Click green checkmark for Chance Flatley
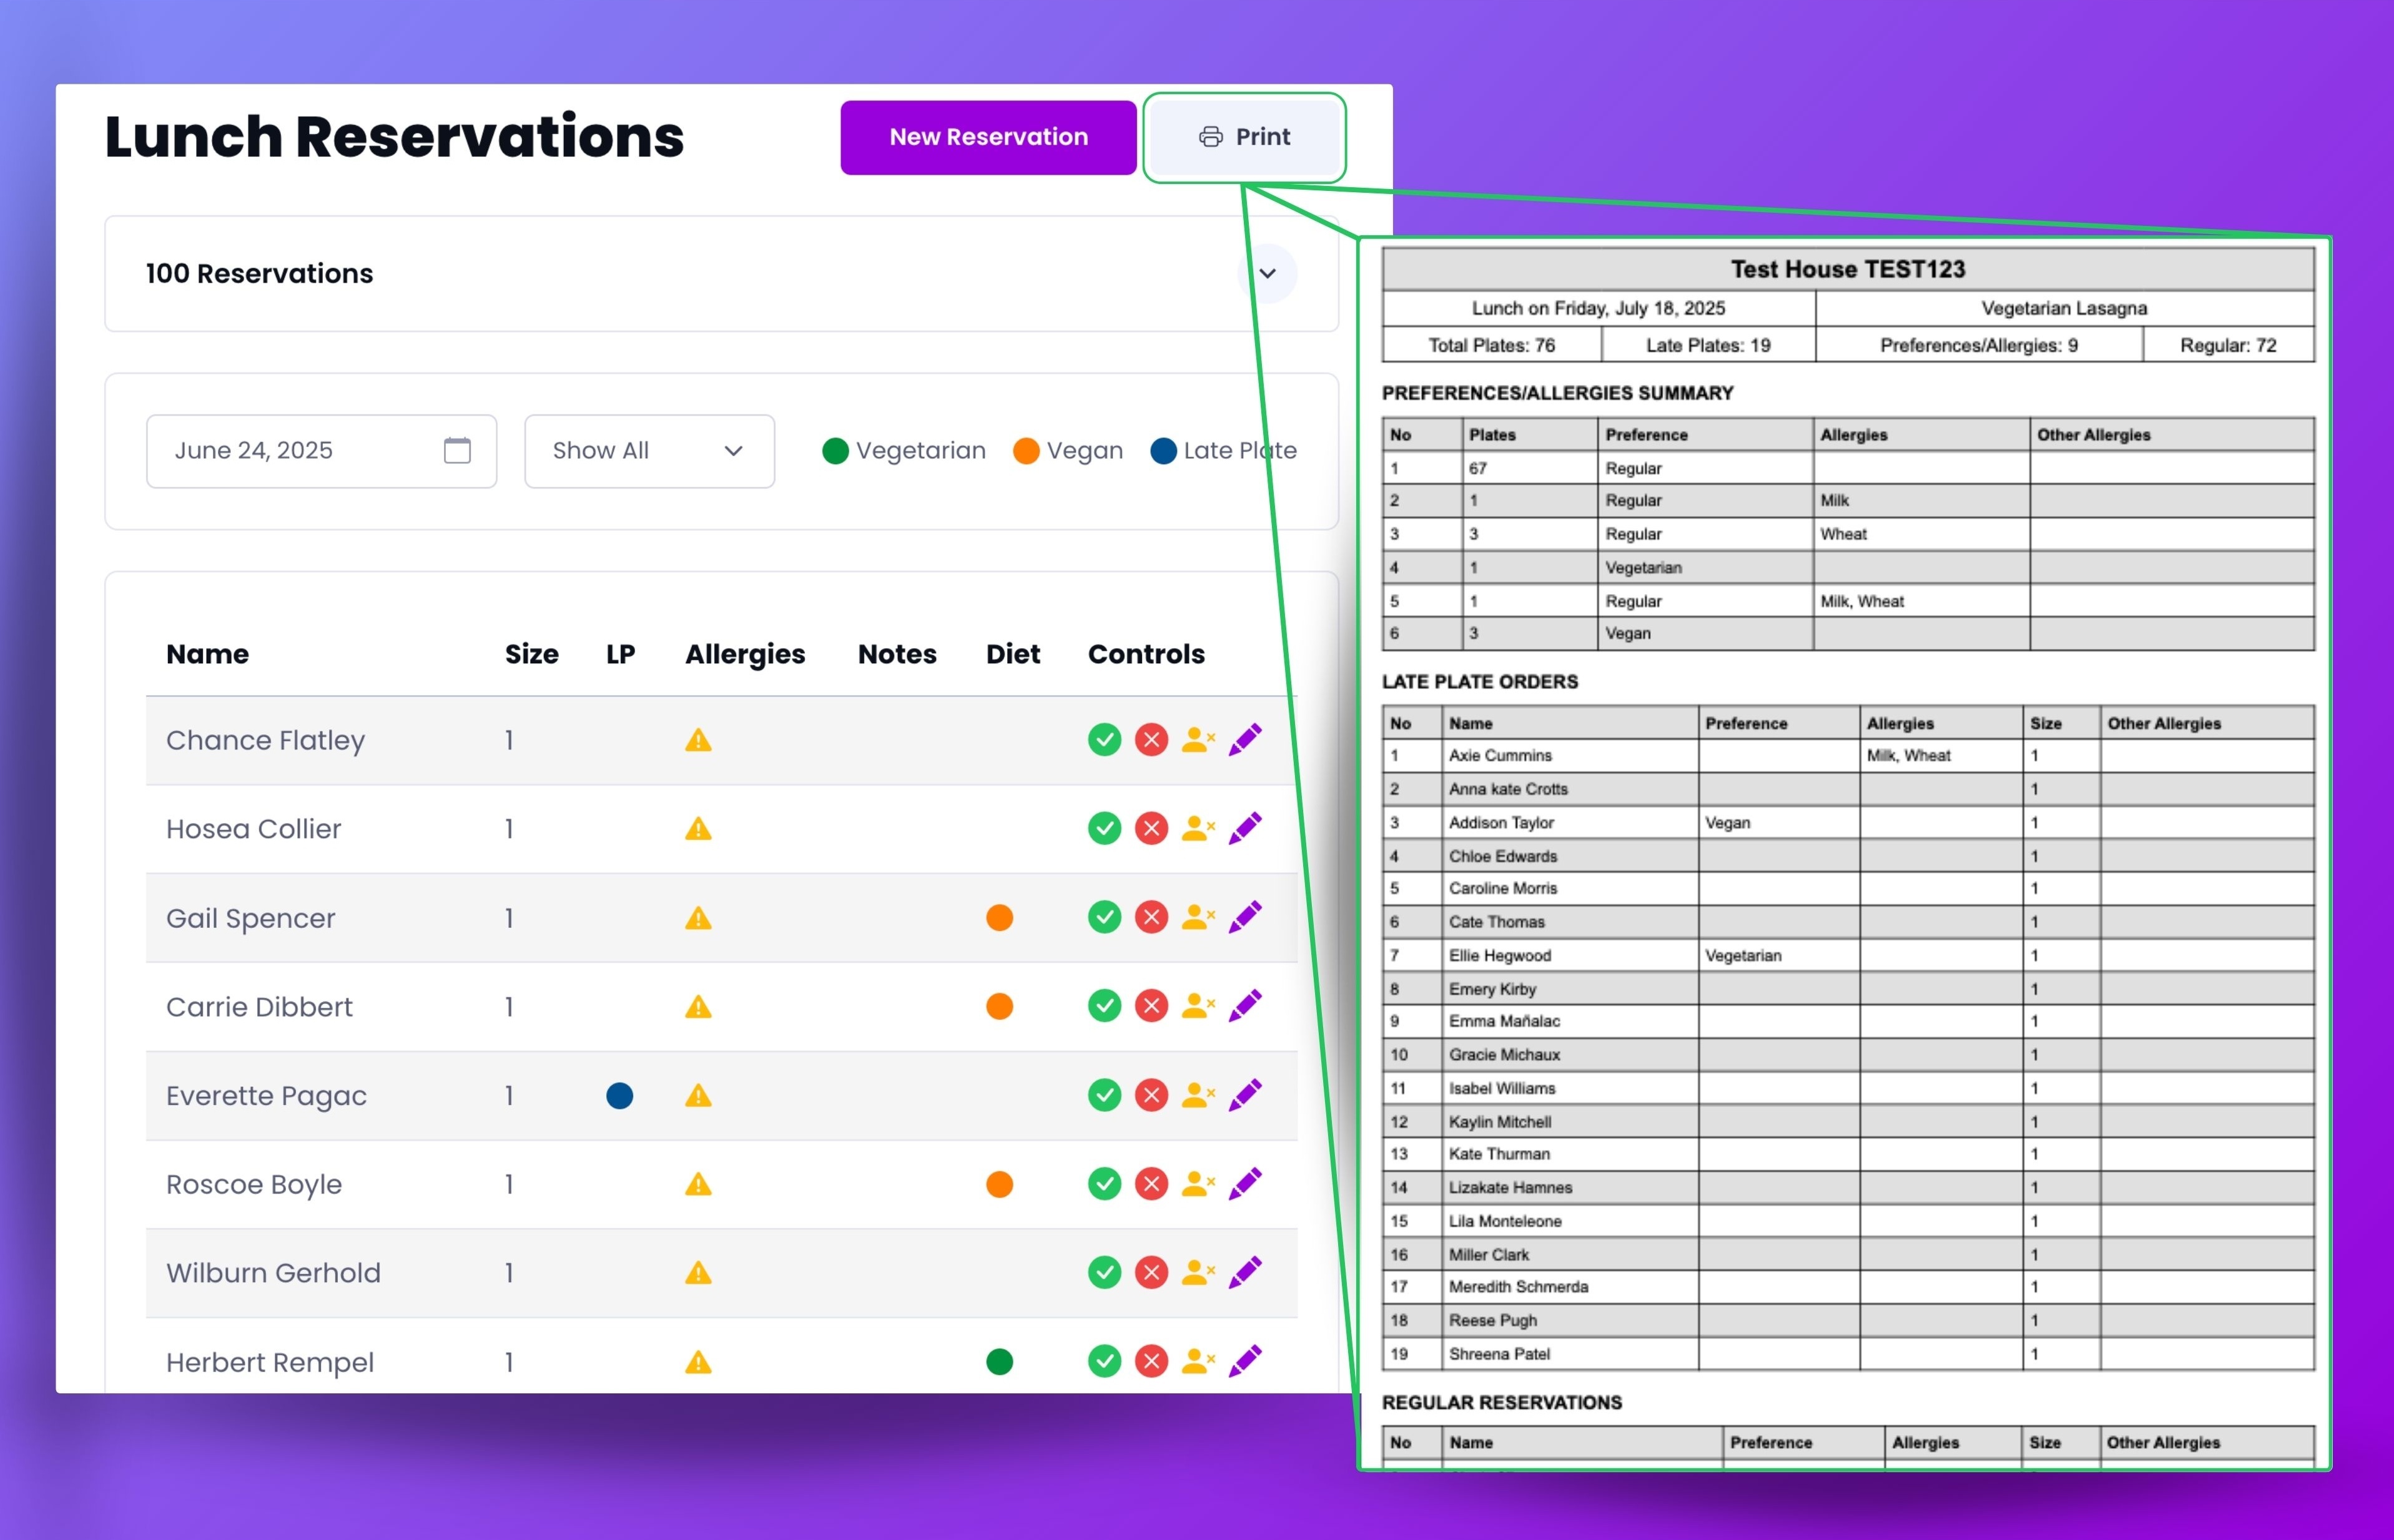This screenshot has height=1540, width=2394. point(1103,740)
